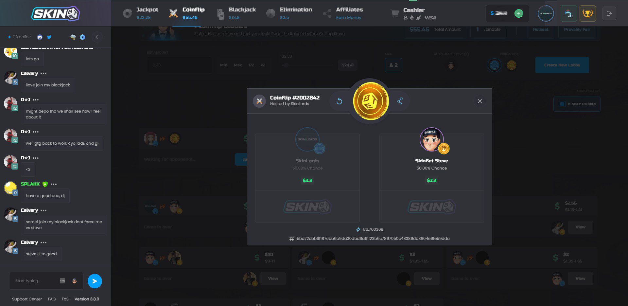Click the golden coin in the modal
This screenshot has height=306, width=628.
pyautogui.click(x=371, y=101)
